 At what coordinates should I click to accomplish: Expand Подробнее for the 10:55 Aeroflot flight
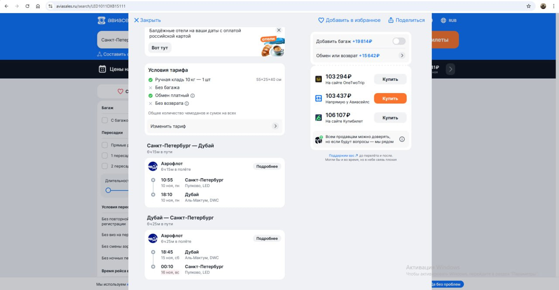267,166
